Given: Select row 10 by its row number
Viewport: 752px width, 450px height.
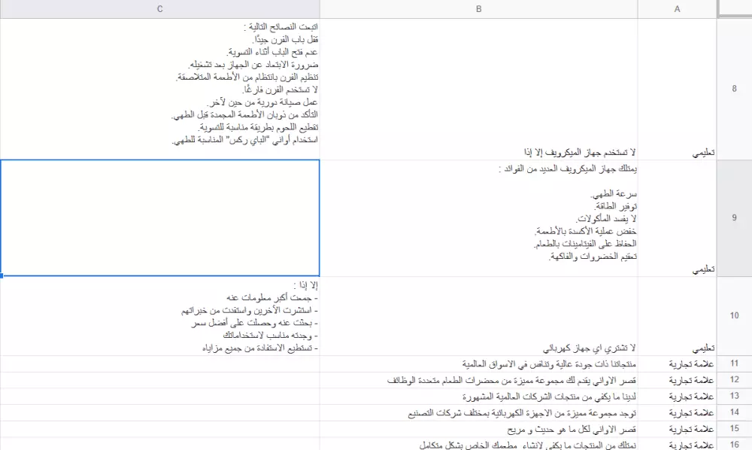Looking at the screenshot, I should click(733, 316).
